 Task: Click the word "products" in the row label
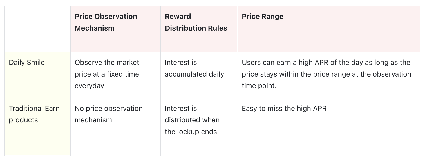click(x=23, y=120)
